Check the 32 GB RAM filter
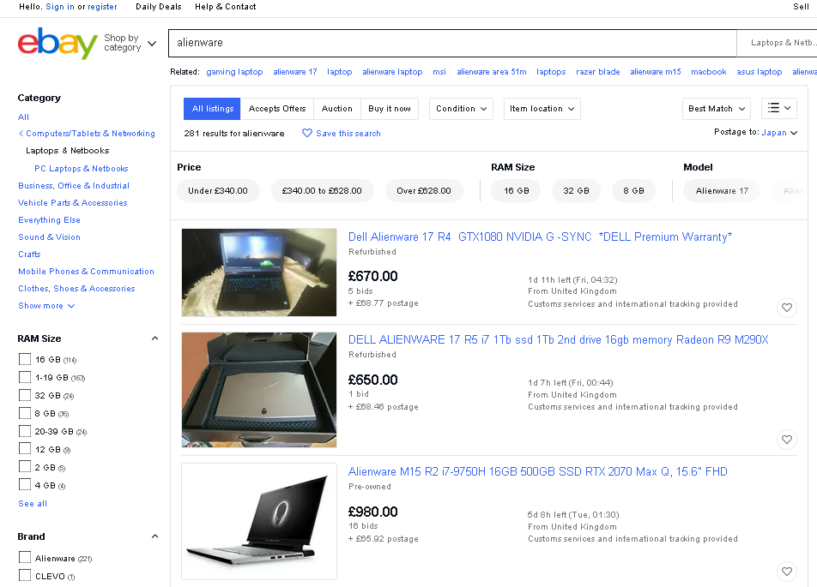 (x=25, y=395)
